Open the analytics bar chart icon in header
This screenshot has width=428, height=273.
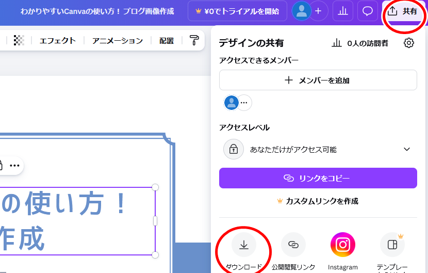(x=343, y=11)
